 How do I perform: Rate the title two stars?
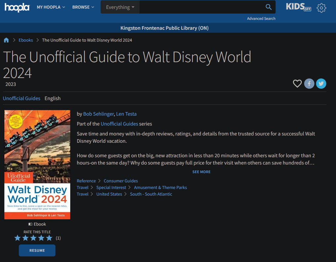click(25, 238)
